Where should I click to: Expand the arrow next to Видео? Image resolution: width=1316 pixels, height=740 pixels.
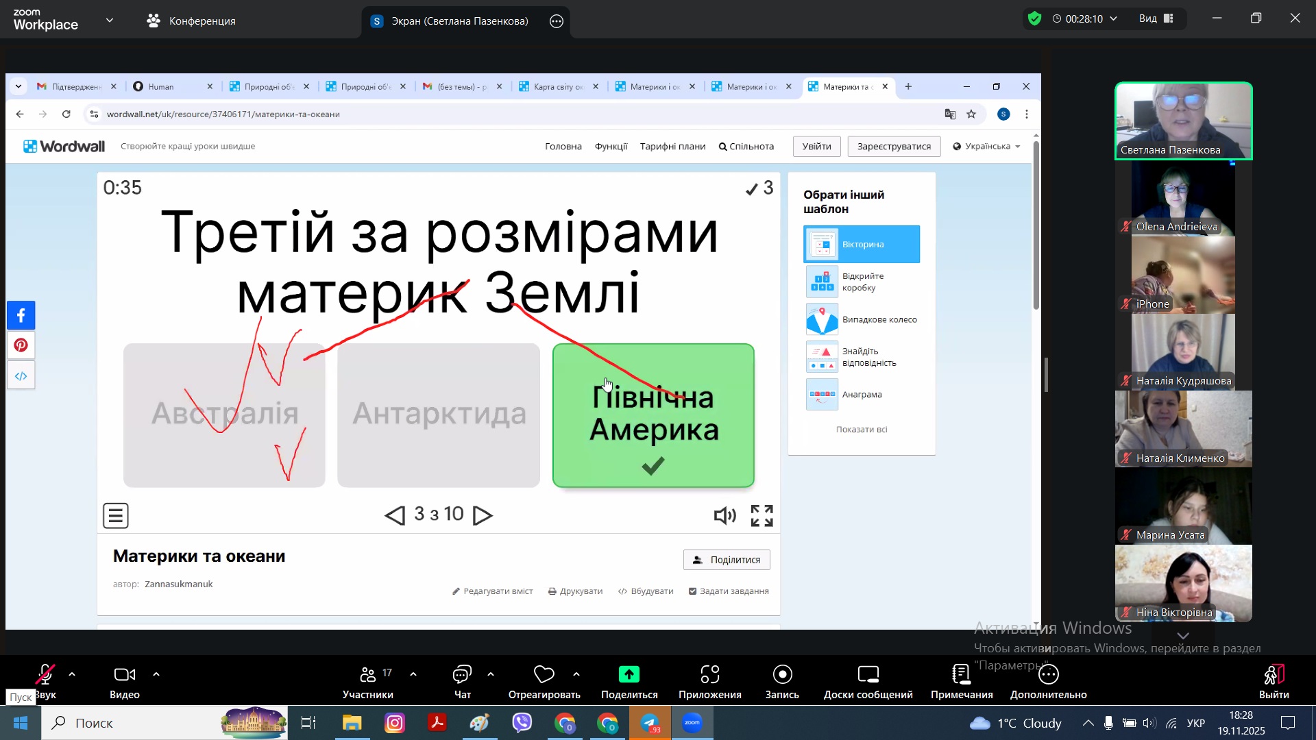pos(156,675)
